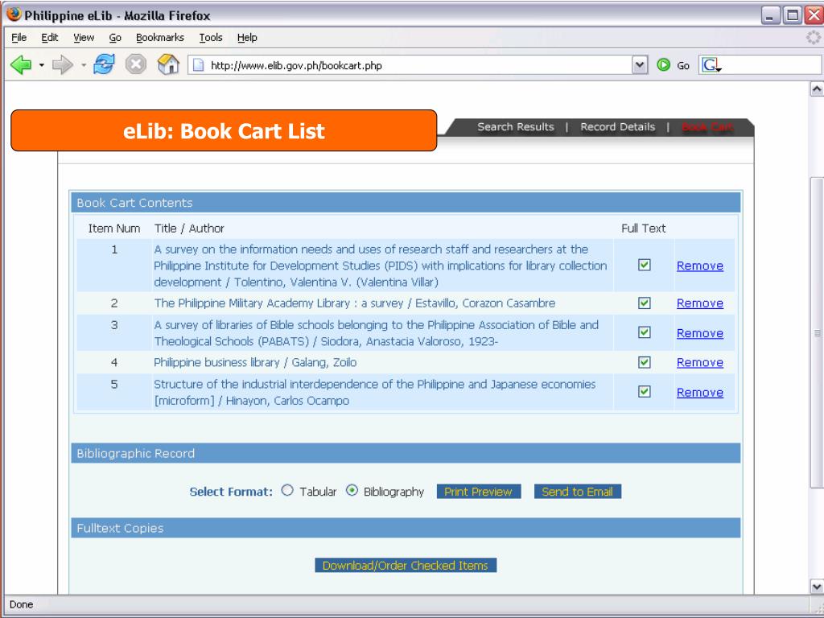The image size is (824, 618).
Task: Click the 'Select Format:' label
Action: 231,492
